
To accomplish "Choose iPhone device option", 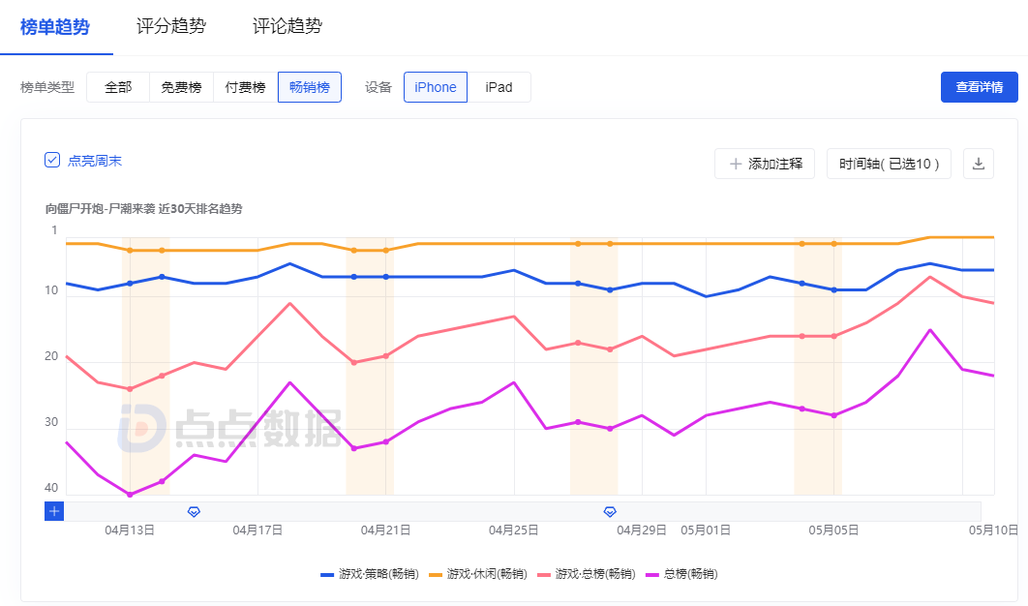I will coord(436,87).
